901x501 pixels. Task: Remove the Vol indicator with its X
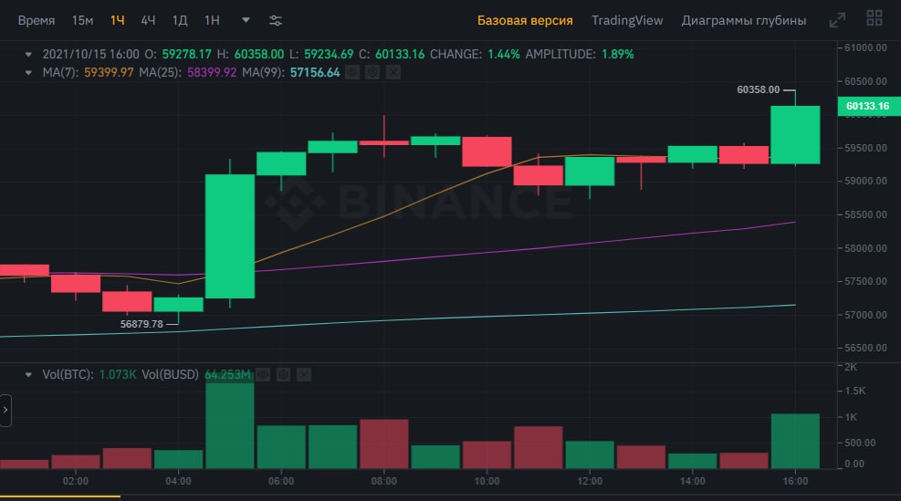[304, 374]
